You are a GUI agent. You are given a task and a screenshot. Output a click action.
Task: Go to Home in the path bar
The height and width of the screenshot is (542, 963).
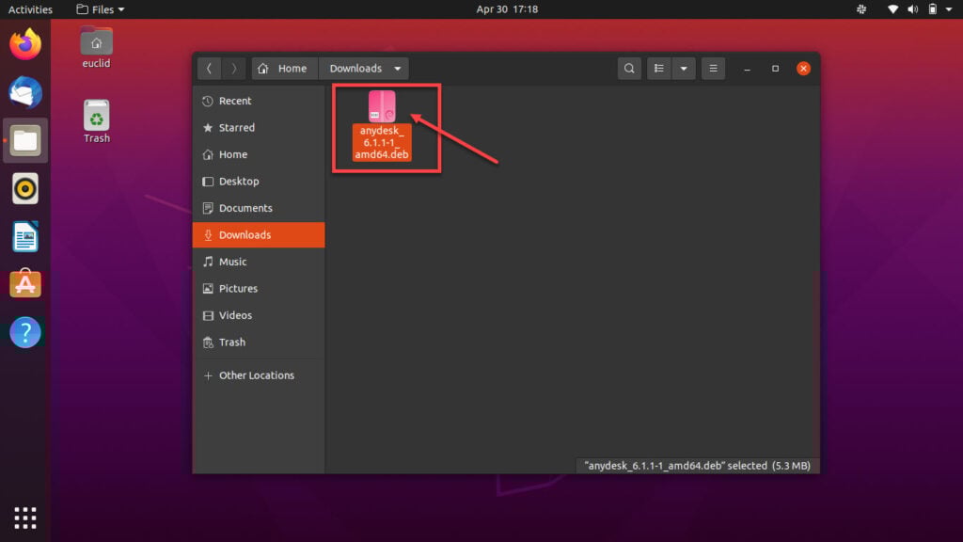[x=282, y=68]
